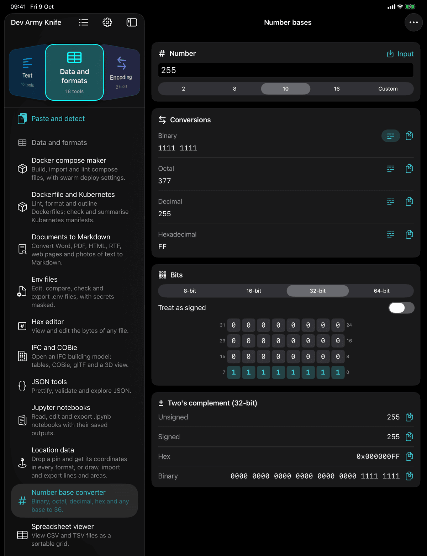Toggle digit grouping for Binary conversion
This screenshot has height=556, width=427.
(x=391, y=136)
